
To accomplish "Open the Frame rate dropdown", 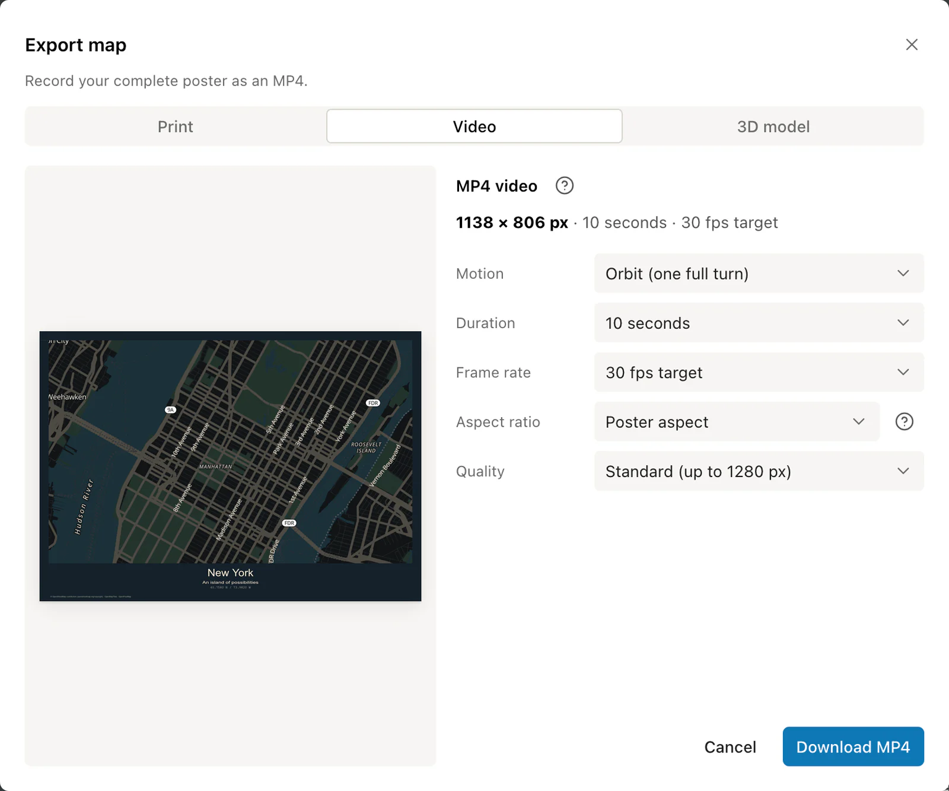I will (x=759, y=373).
